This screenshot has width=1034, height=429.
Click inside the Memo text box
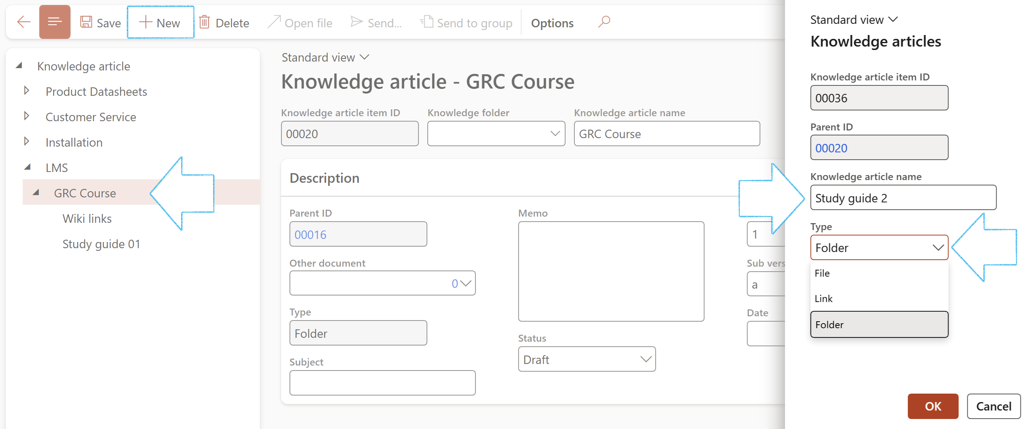pyautogui.click(x=611, y=271)
